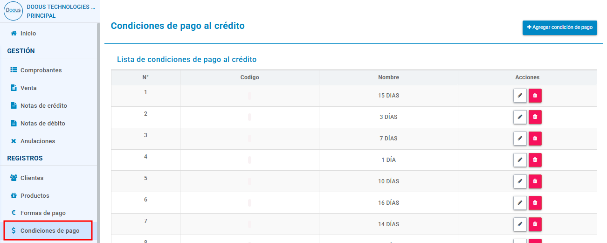Click the gift icon beside Productos
607x243 pixels.
[x=14, y=195]
